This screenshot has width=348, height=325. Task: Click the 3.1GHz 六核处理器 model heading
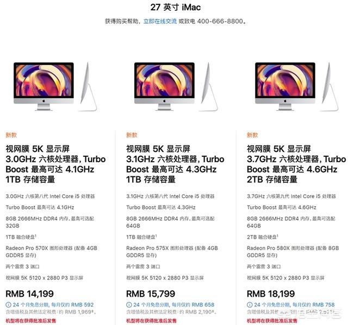tap(175, 164)
